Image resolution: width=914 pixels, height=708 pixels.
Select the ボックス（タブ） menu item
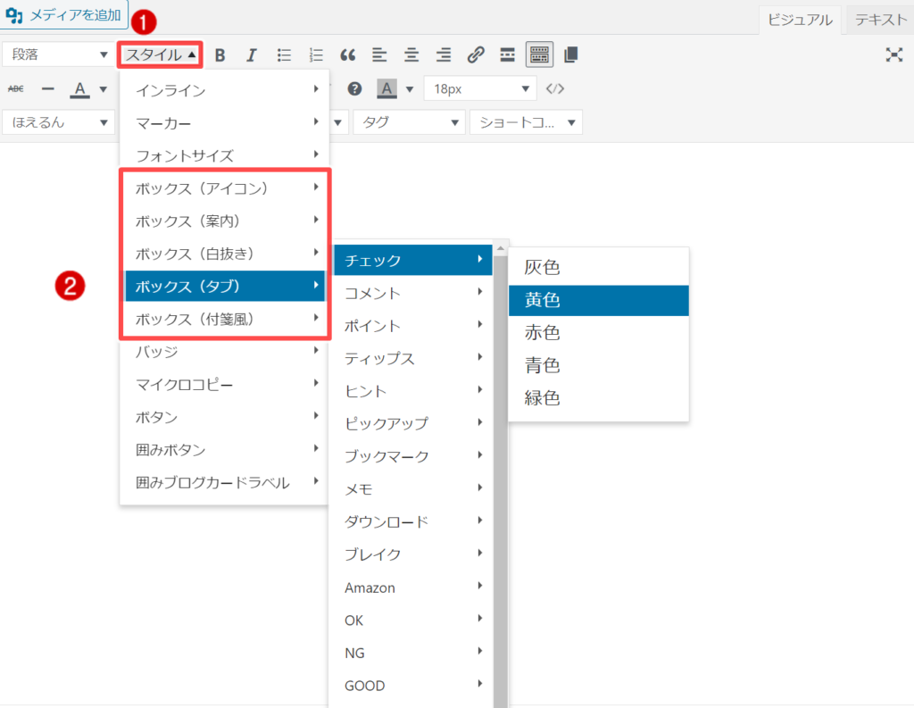tap(224, 287)
